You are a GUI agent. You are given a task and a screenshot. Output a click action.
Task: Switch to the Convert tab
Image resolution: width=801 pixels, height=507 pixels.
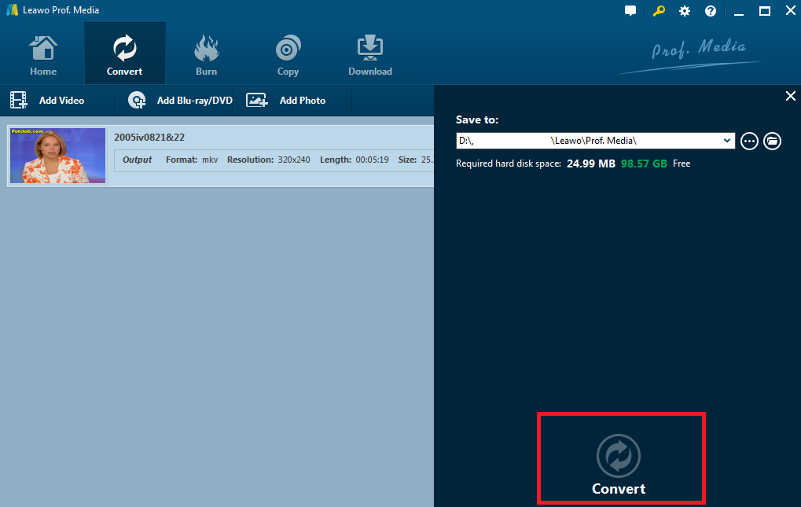124,53
